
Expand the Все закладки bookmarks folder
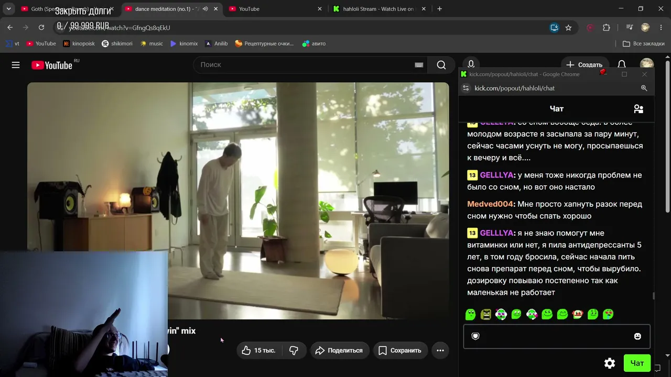(x=644, y=43)
